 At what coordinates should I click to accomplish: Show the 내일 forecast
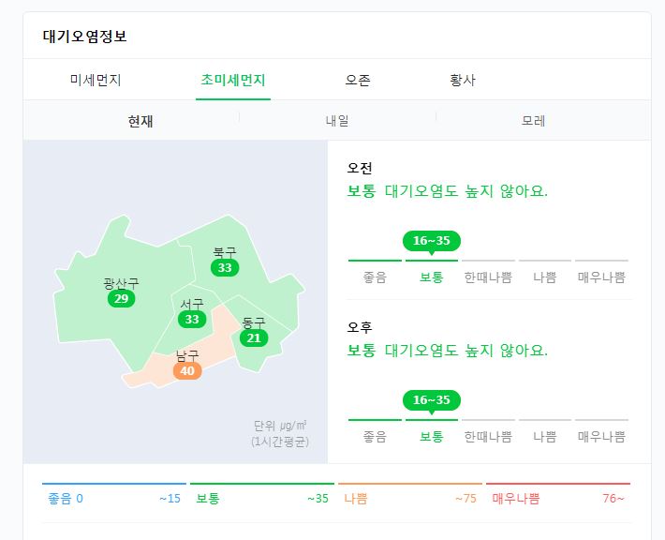click(337, 121)
